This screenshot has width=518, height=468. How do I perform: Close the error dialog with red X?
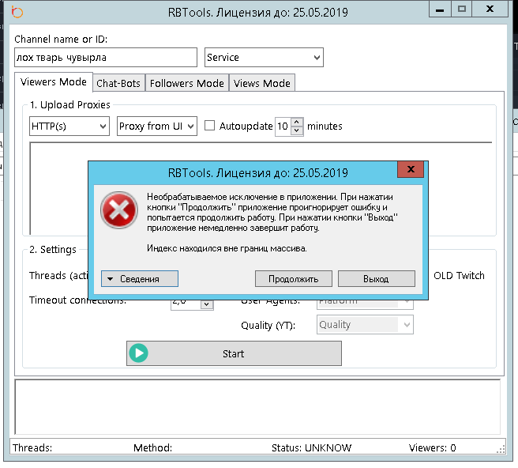coord(410,170)
